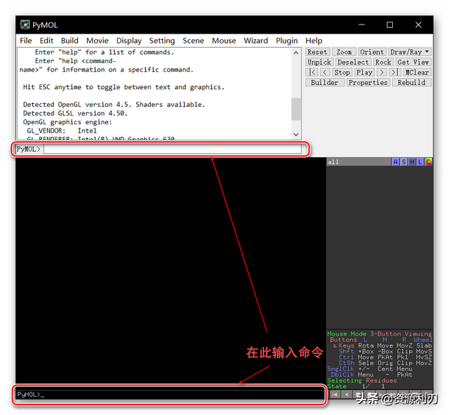Step forward one movie frame
The image size is (449, 415).
point(382,72)
